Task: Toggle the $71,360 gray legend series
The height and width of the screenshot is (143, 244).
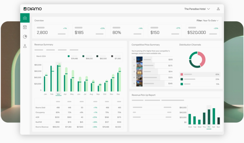Action: pos(112,56)
